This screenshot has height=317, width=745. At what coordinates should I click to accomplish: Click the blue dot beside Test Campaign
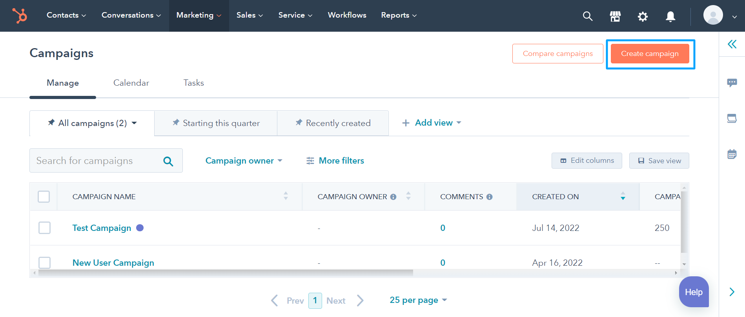(x=140, y=228)
